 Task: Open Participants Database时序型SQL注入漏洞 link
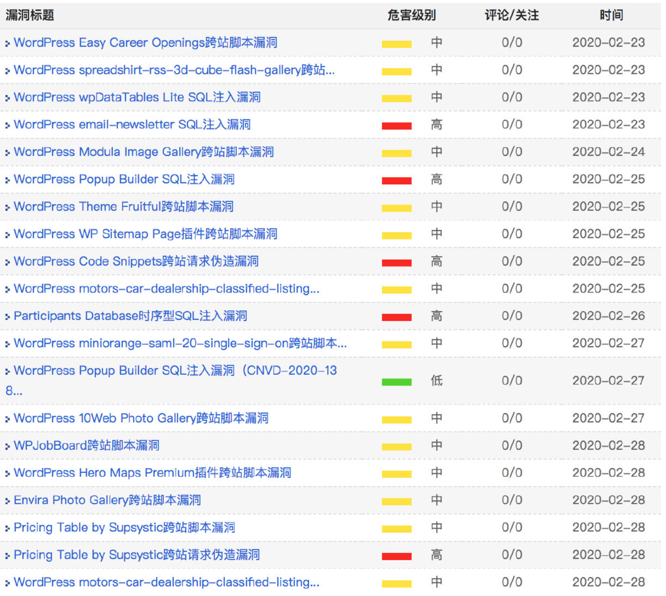131,316
